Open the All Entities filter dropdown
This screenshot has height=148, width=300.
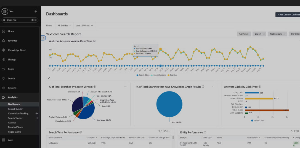(x=64, y=26)
